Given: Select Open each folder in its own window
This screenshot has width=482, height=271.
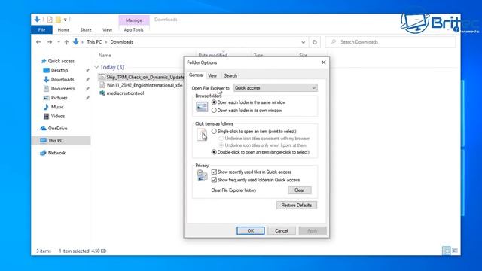Looking at the screenshot, I should click(214, 111).
